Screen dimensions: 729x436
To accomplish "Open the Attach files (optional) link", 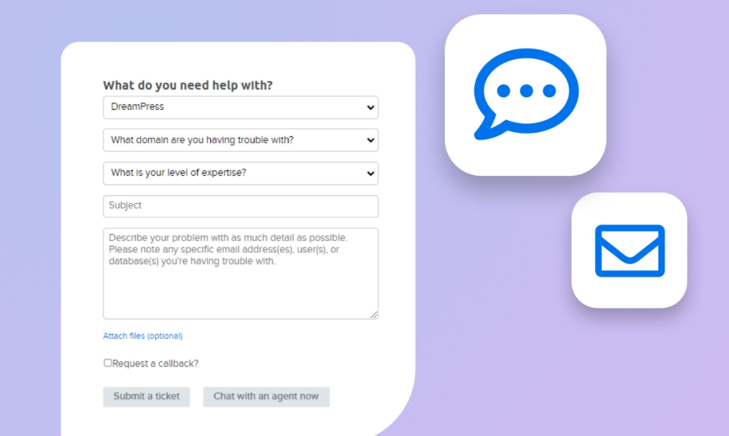I will click(142, 335).
